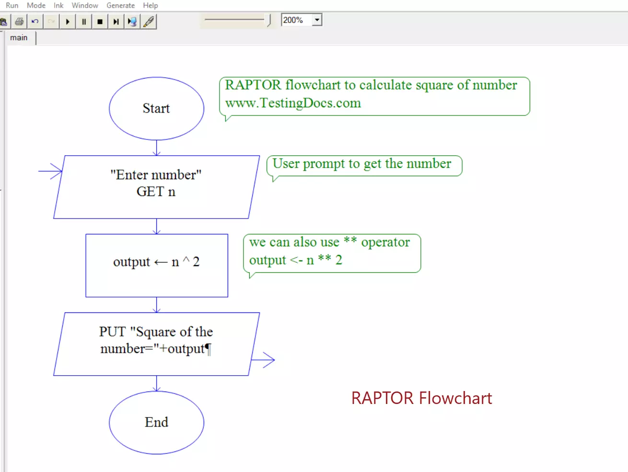Click the Print toolbar icon
The width and height of the screenshot is (628, 472).
point(19,22)
